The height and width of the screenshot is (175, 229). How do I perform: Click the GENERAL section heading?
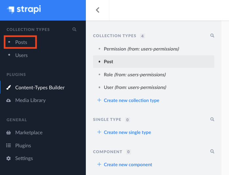(17, 120)
